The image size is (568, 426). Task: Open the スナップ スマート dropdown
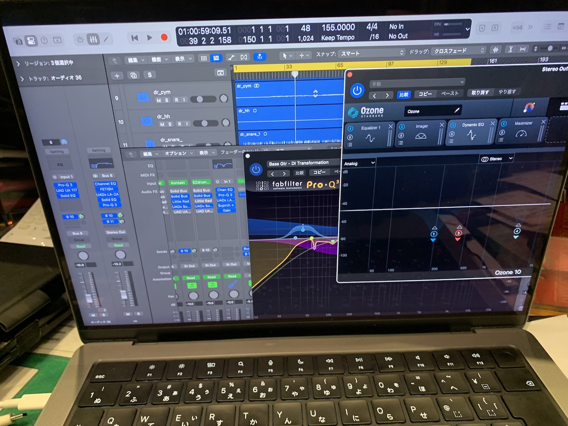(372, 53)
